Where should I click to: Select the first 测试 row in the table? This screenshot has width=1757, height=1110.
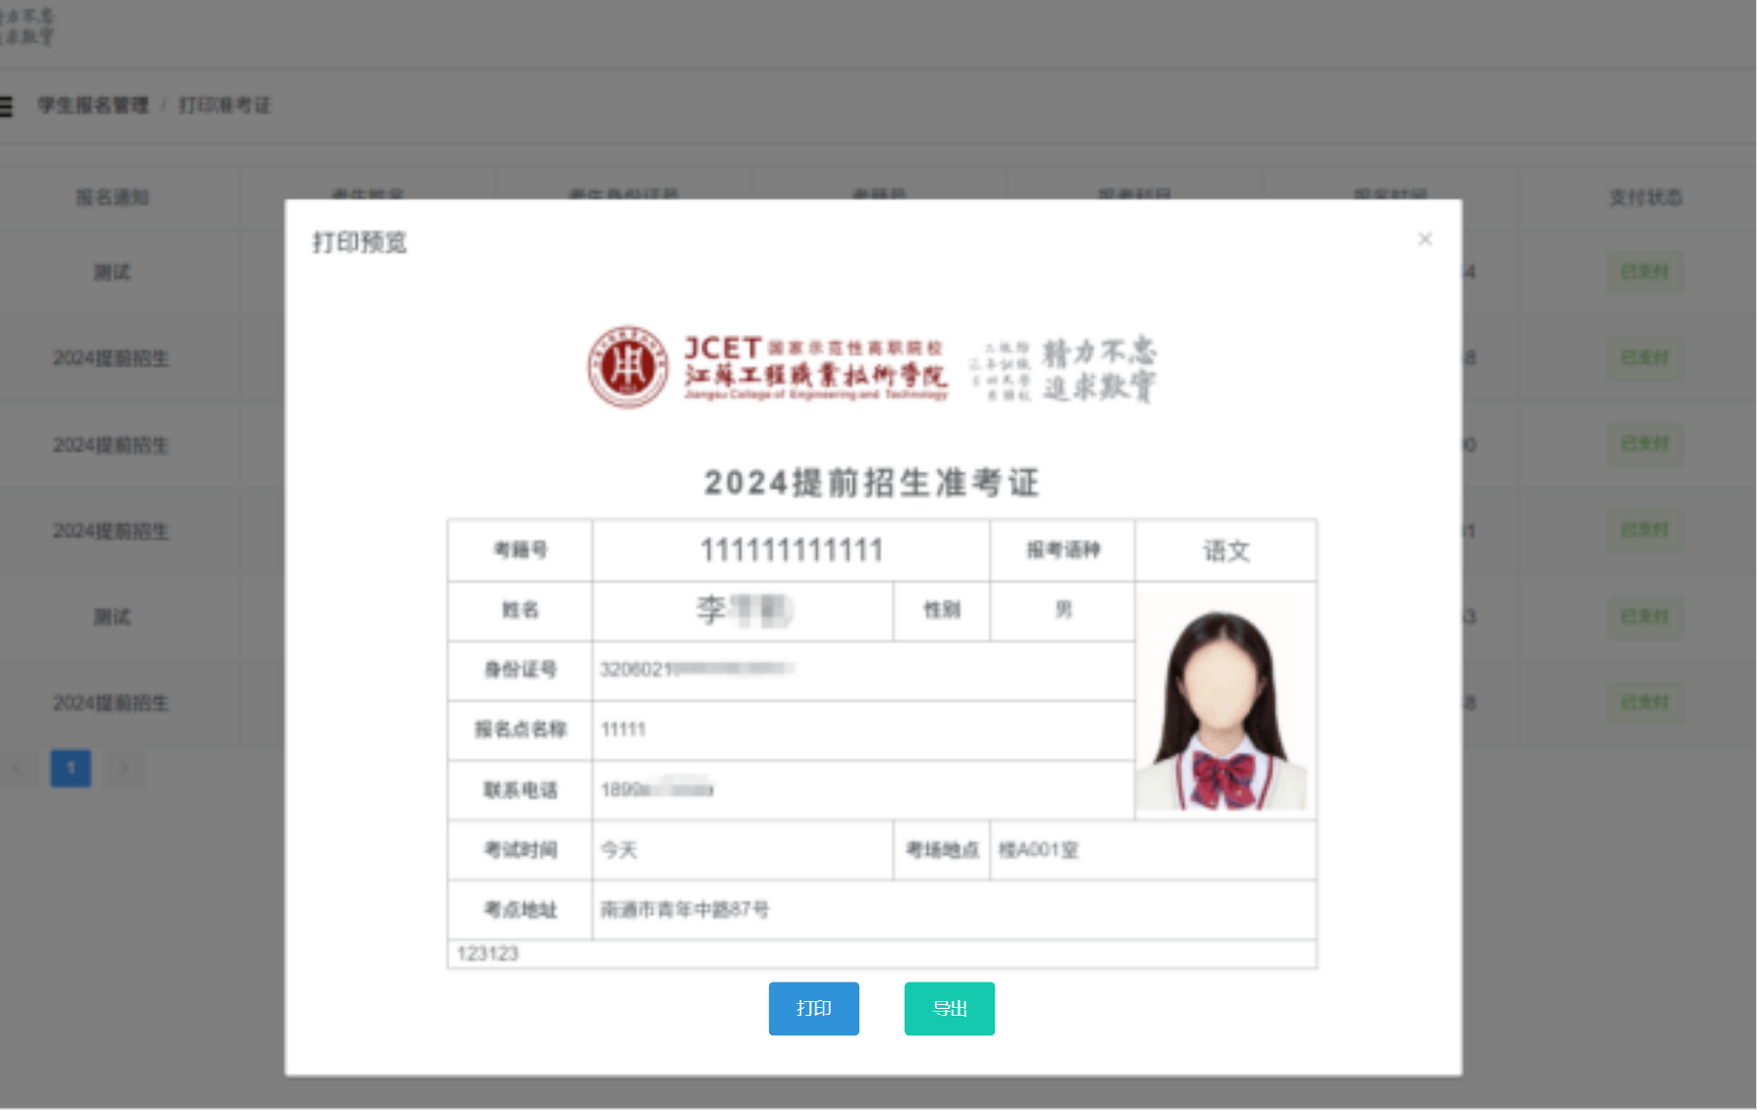112,272
